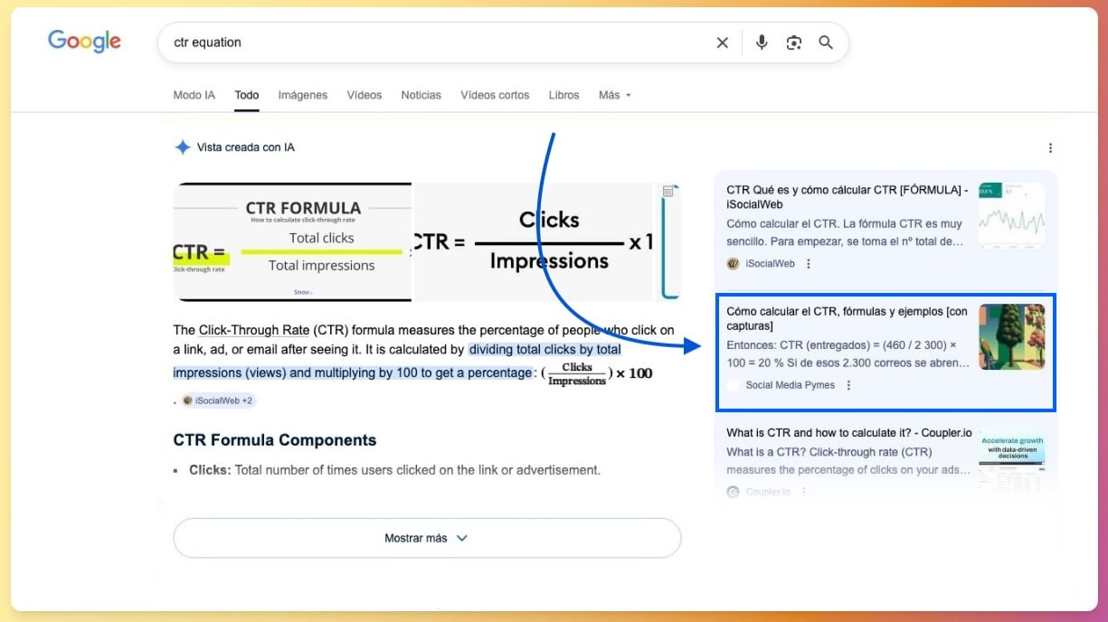Switch to Vídeos tab
Image resolution: width=1108 pixels, height=622 pixels.
click(x=365, y=95)
